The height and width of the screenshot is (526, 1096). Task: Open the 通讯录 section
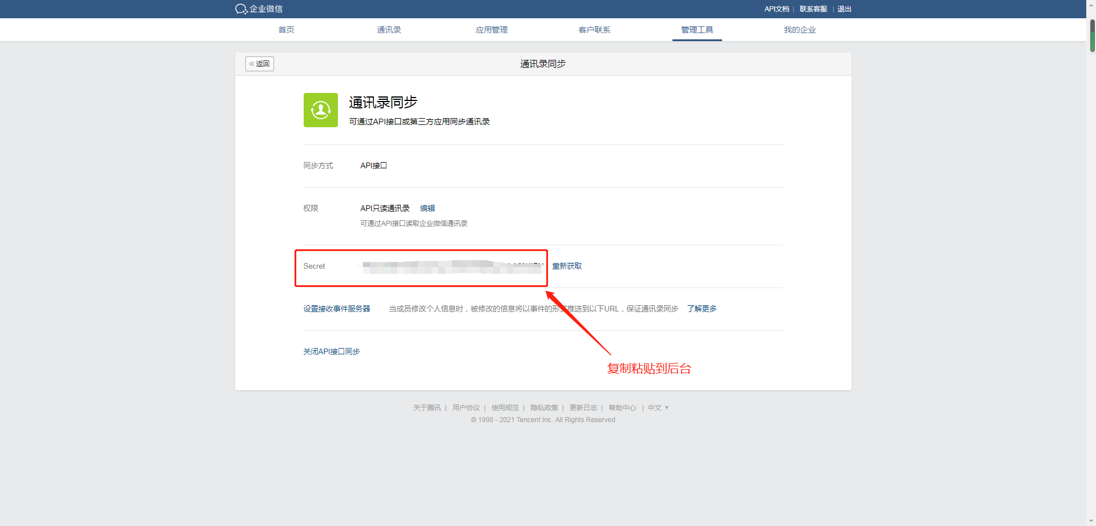tap(389, 30)
